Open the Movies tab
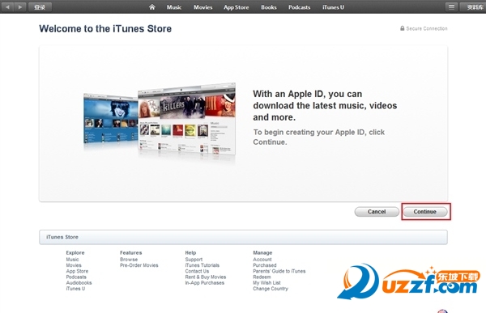486x313 pixels. tap(202, 7)
